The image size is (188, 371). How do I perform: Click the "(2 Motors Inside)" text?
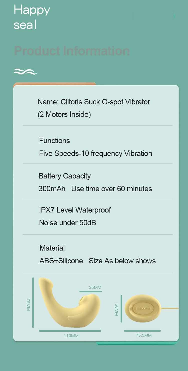pos(64,114)
